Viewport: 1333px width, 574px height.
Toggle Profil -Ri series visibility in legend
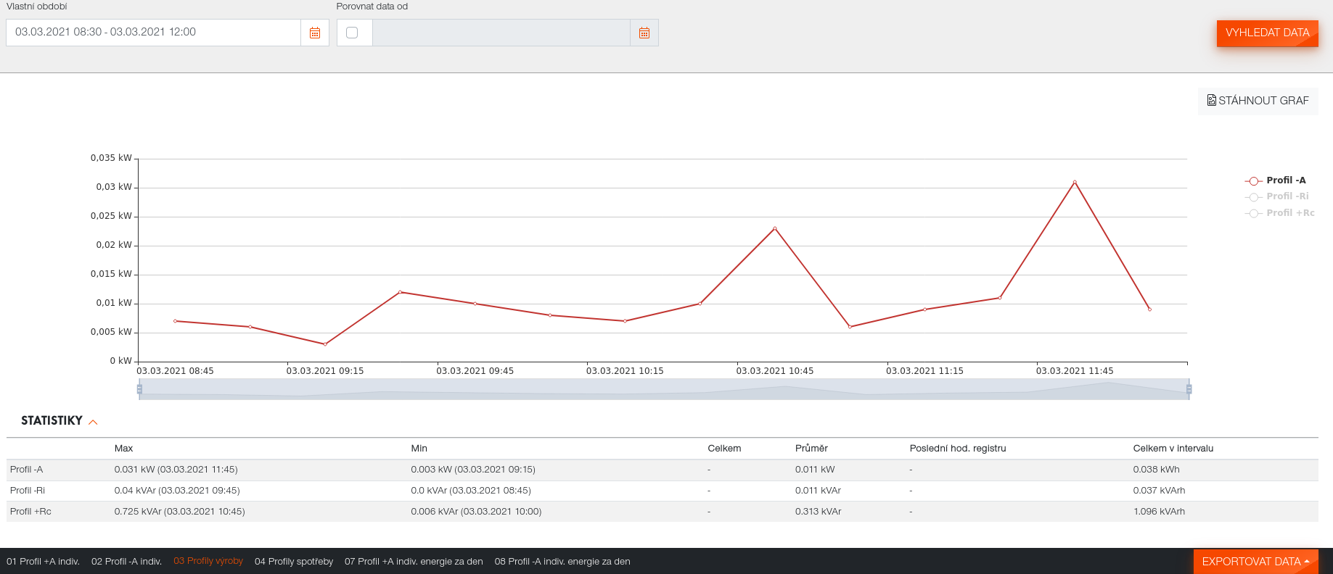point(1287,196)
